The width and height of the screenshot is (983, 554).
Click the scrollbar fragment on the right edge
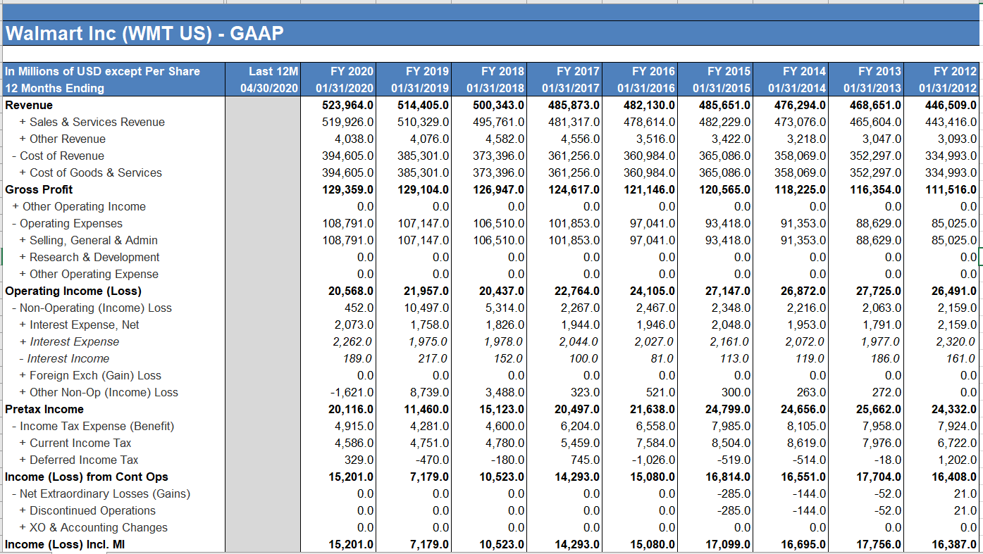979,258
